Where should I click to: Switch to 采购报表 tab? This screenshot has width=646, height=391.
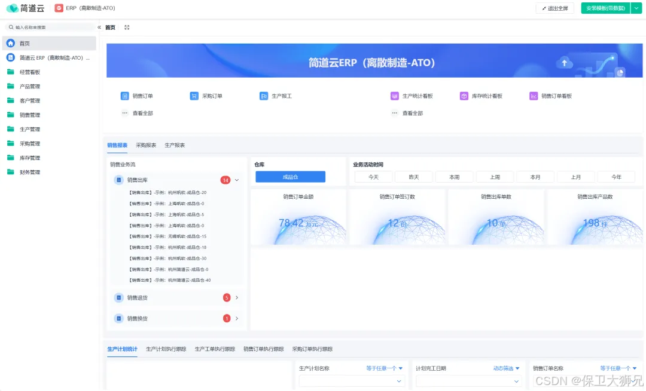(x=146, y=145)
